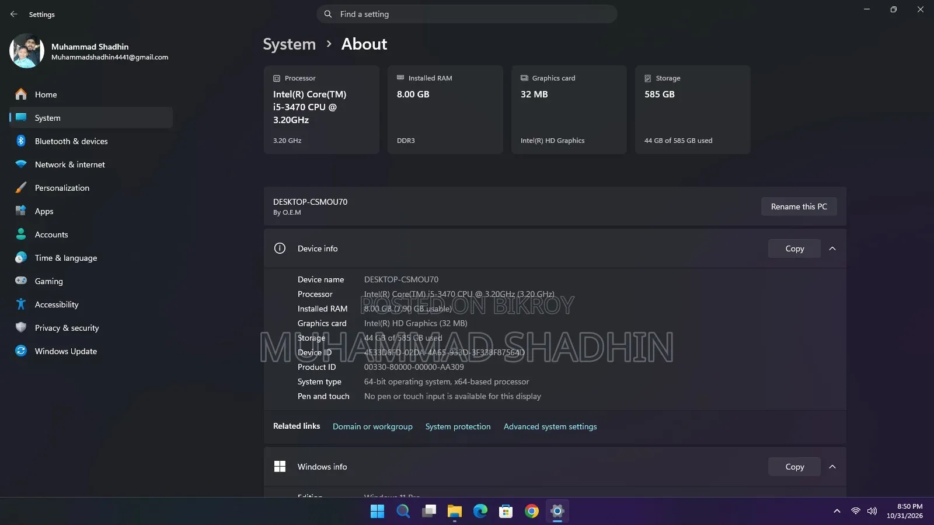
Task: Open Domain or workgroup link
Action: point(372,426)
